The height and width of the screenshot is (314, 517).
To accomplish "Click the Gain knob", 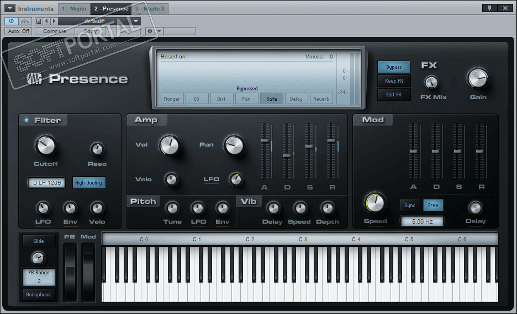I will pos(478,78).
